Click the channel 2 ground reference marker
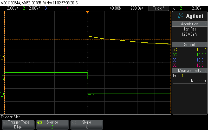 (x=2, y=95)
